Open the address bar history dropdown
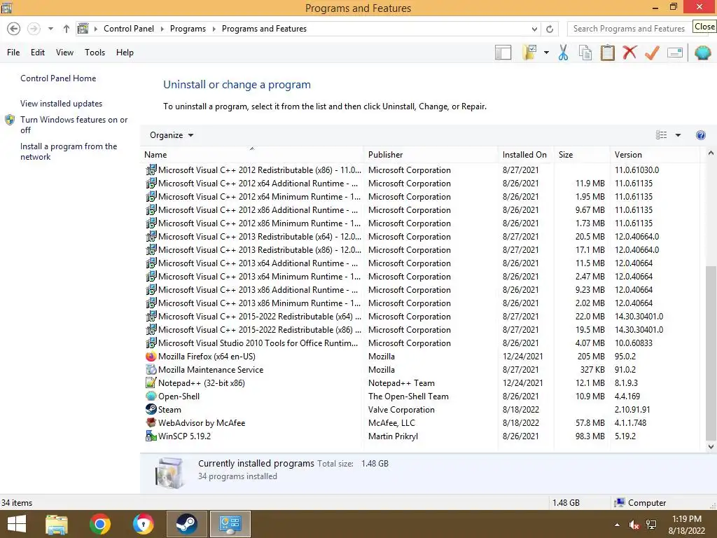 [x=534, y=29]
